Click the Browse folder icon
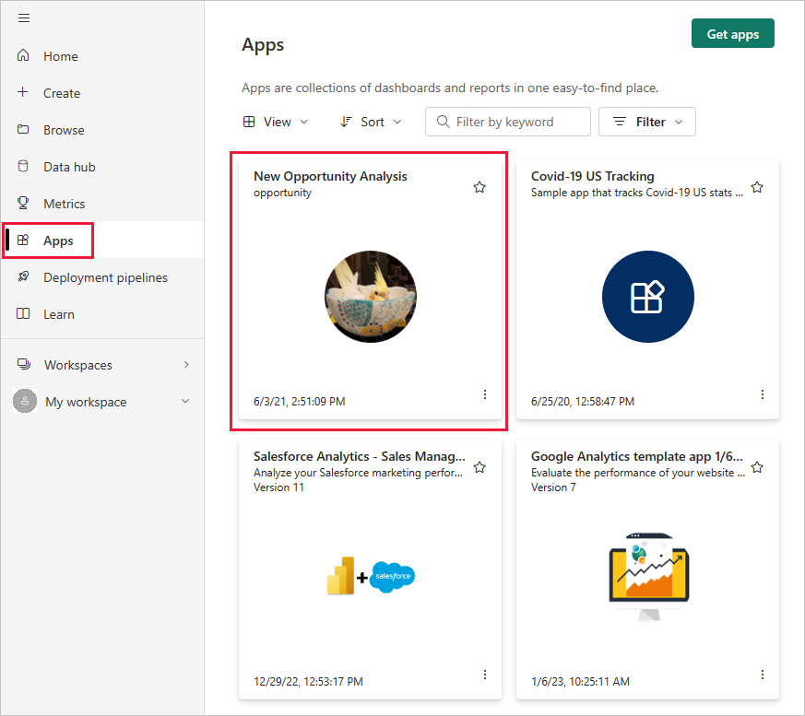Viewport: 805px width, 716px height. [23, 129]
